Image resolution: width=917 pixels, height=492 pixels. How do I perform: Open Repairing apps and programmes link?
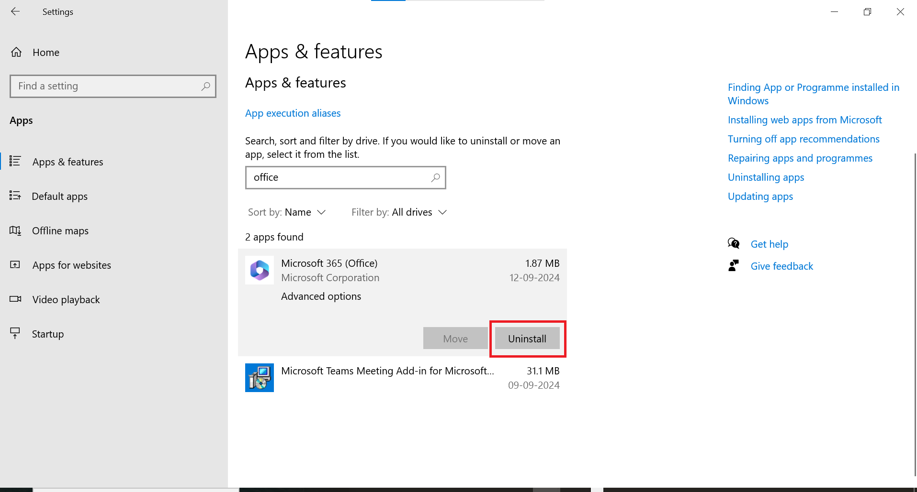click(800, 158)
